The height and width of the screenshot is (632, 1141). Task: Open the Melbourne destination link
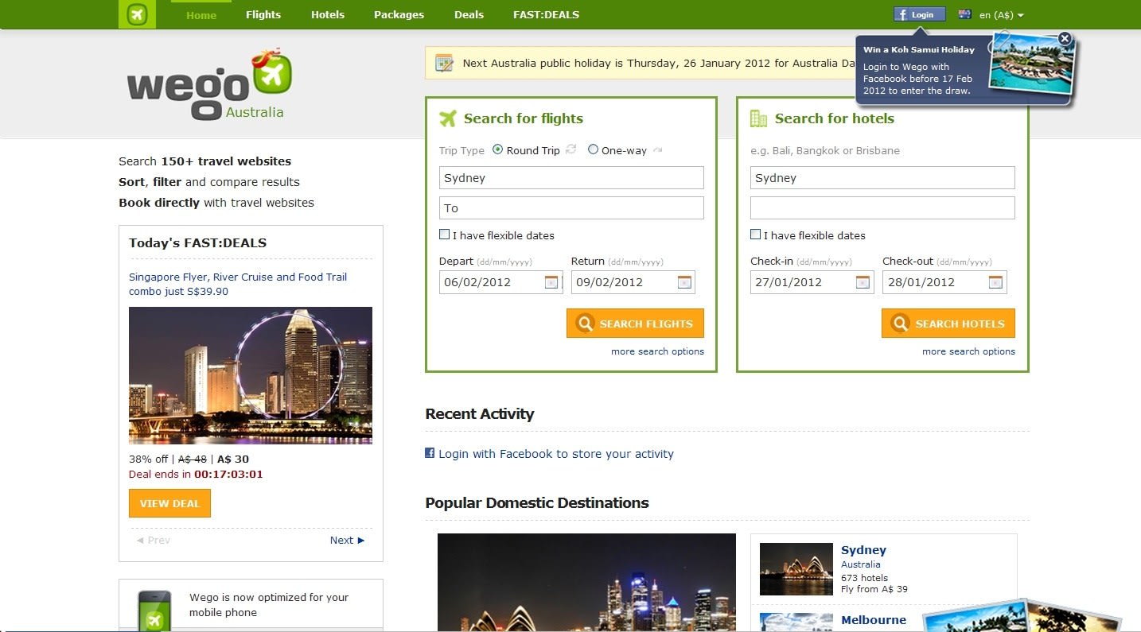[x=874, y=620]
